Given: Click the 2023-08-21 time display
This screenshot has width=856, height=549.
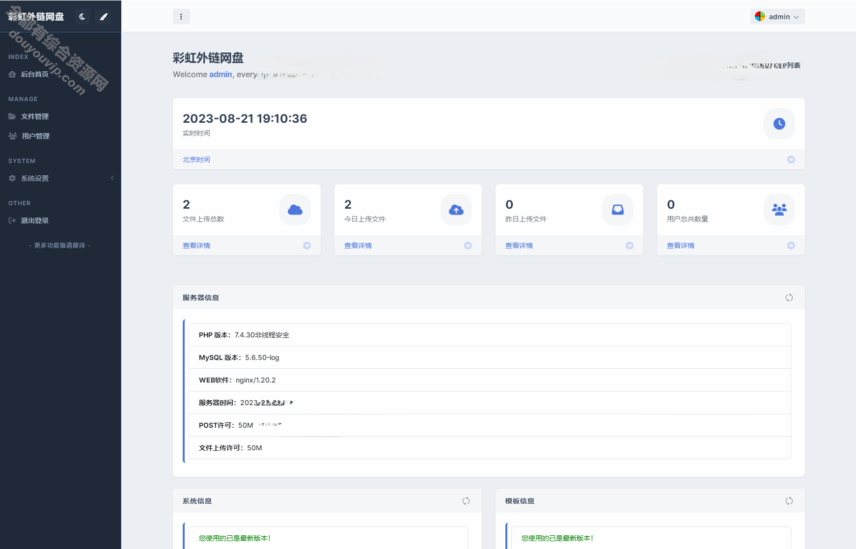Looking at the screenshot, I should coord(245,118).
